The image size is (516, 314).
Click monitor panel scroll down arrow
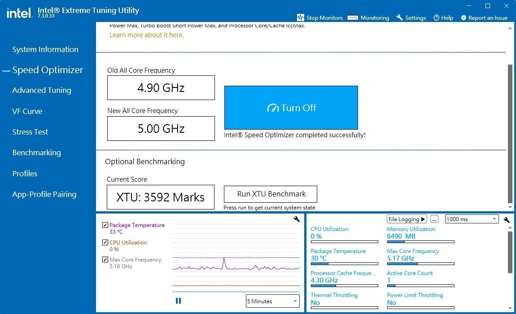510,309
